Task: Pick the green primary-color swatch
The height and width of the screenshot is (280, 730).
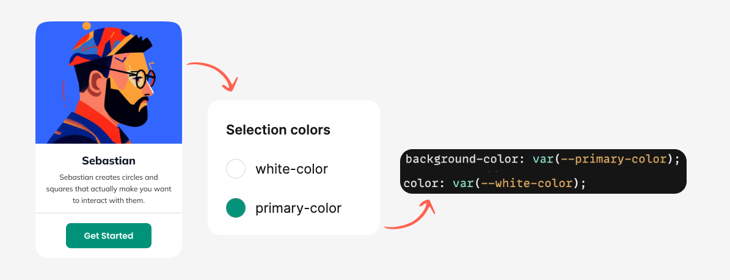Action: 236,208
